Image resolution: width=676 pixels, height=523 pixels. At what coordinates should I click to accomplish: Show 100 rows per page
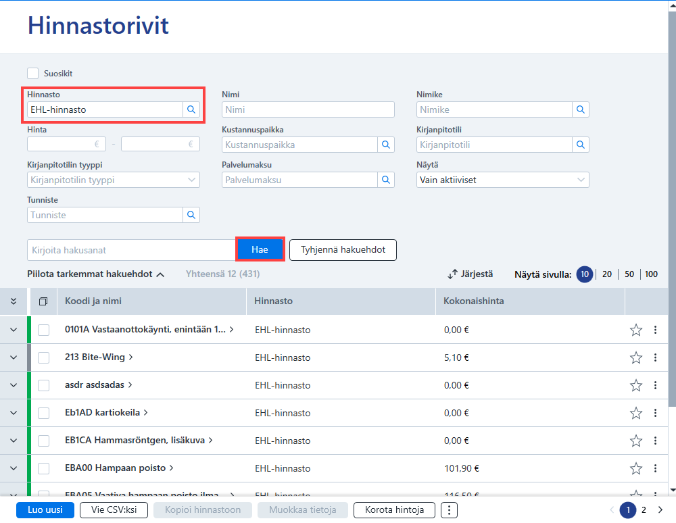point(651,274)
